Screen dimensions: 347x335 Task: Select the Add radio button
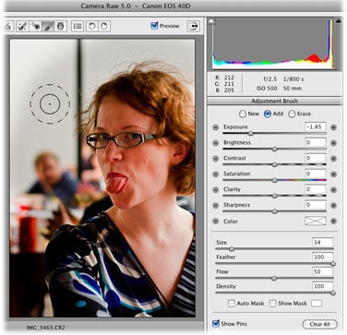[268, 114]
